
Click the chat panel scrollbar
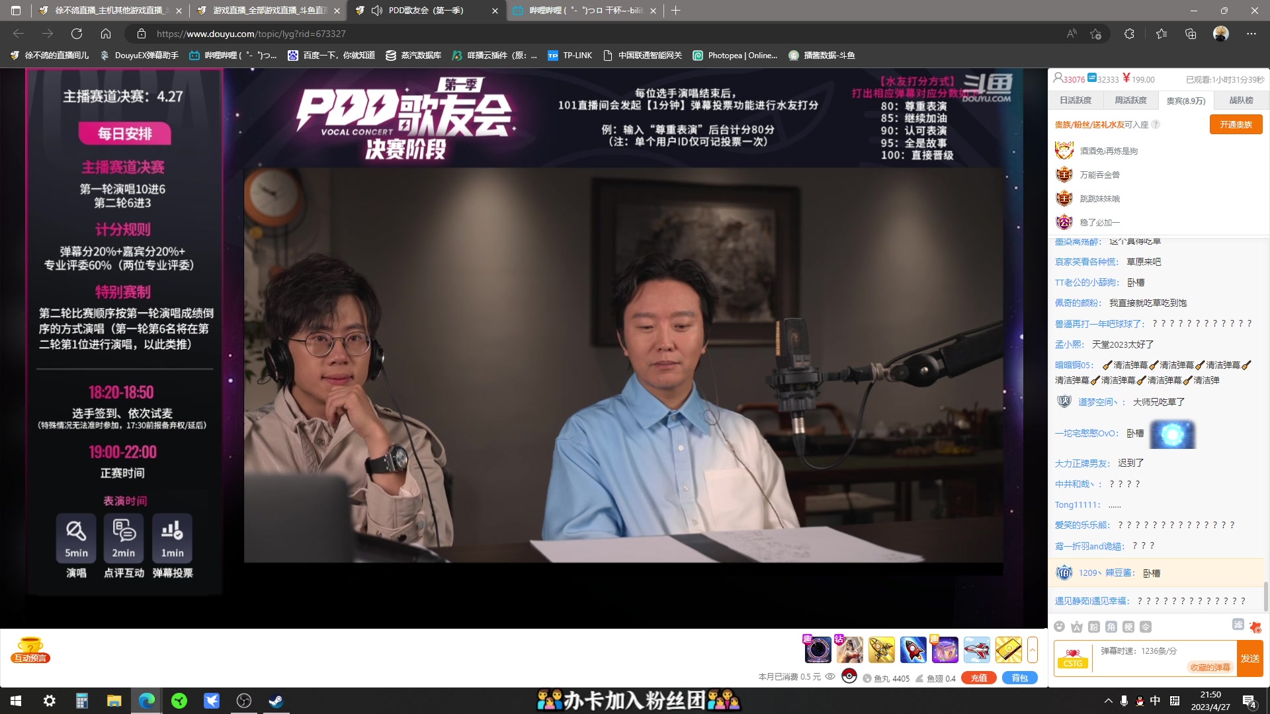point(1265,596)
